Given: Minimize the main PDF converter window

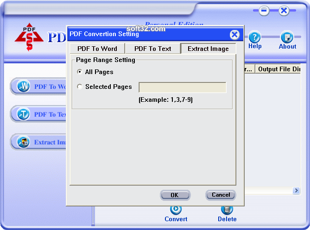Looking at the screenshot, I should tap(264, 11).
